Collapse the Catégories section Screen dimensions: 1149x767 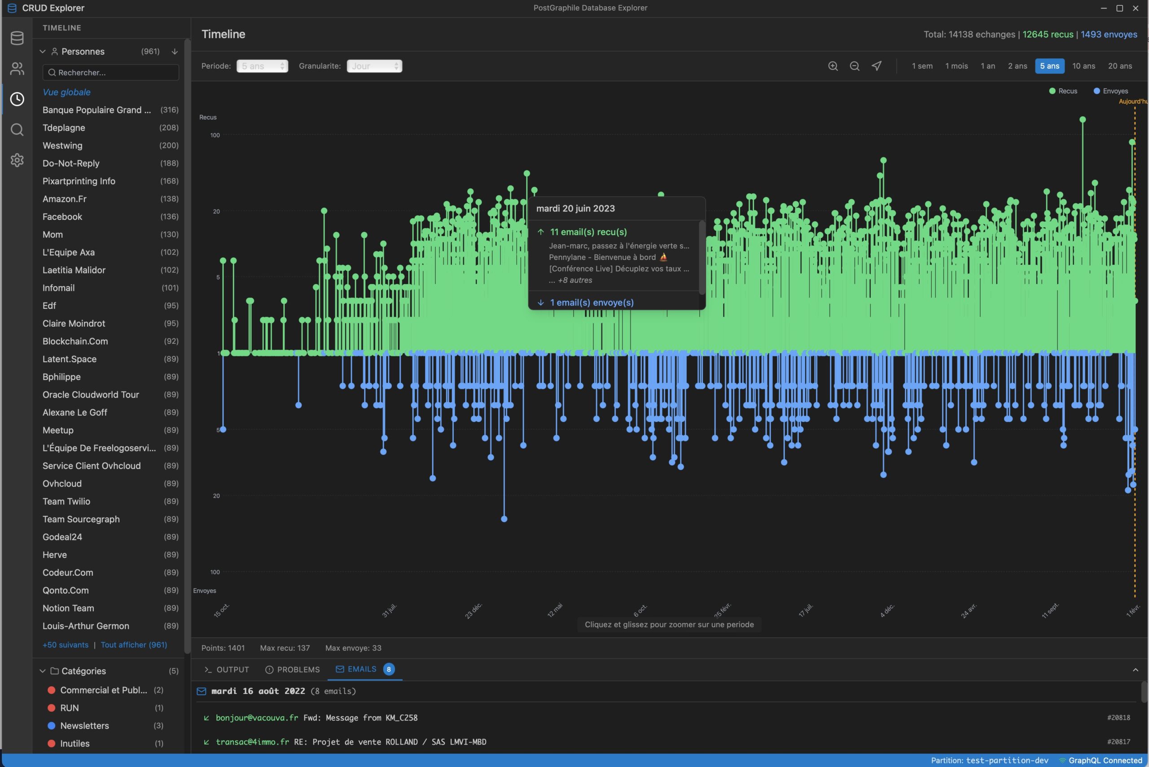click(43, 671)
